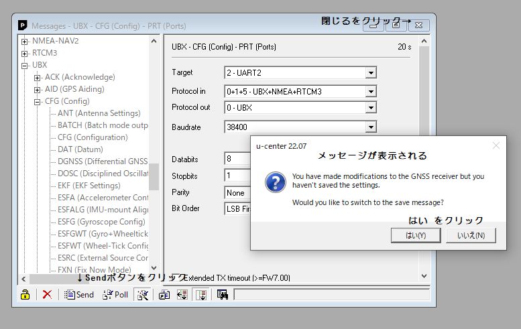Click the Messages window close button

click(x=418, y=25)
